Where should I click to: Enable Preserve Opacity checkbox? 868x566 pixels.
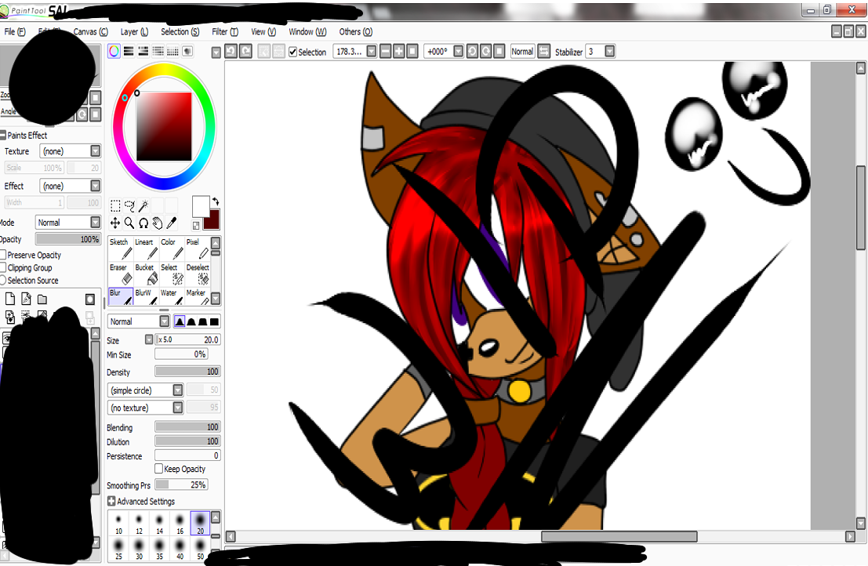[3, 256]
